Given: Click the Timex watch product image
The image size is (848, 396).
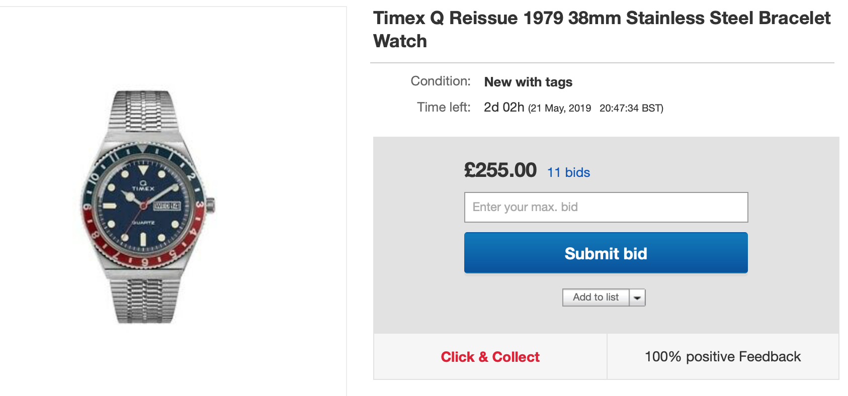Looking at the screenshot, I should [x=146, y=207].
